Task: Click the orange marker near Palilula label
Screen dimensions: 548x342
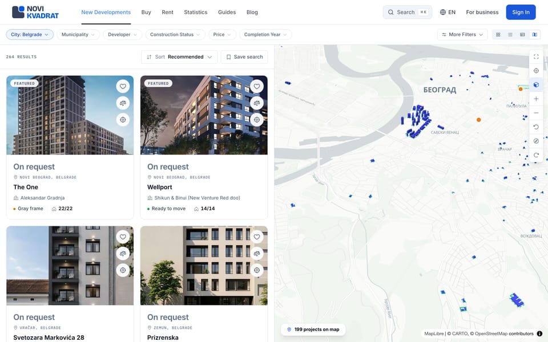Action: [521, 89]
